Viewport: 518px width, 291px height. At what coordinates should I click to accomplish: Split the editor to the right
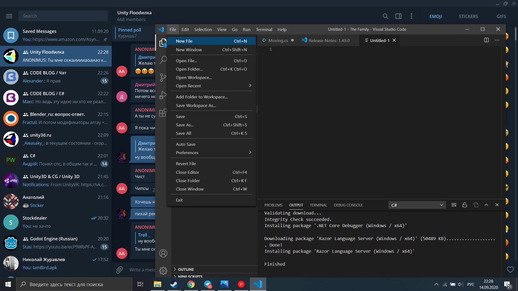pos(486,40)
